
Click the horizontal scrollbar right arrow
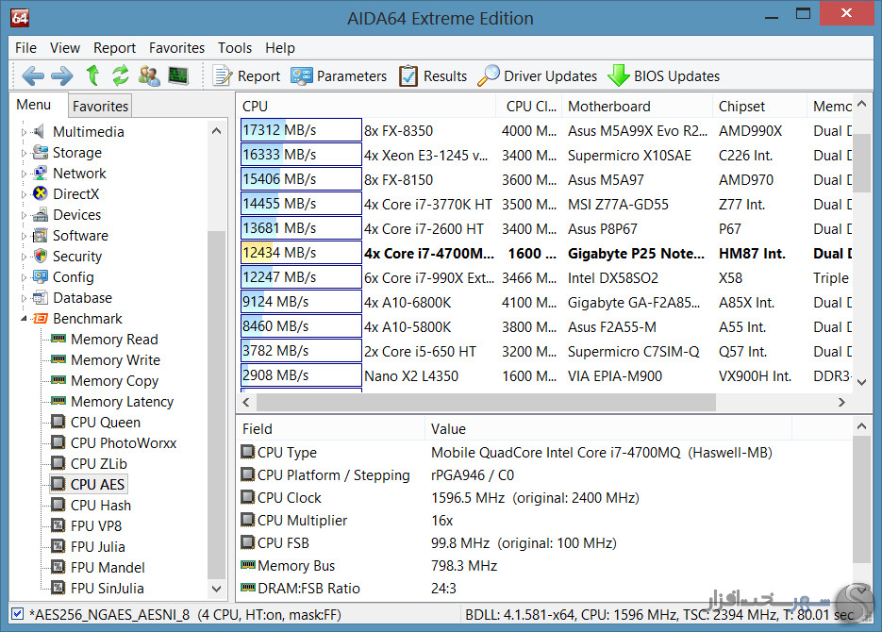[x=841, y=402]
